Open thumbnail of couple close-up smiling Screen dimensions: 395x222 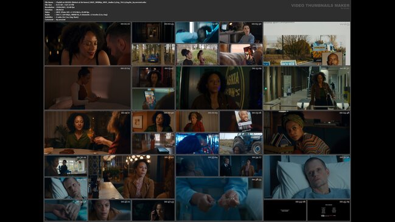pyautogui.click(x=88, y=44)
